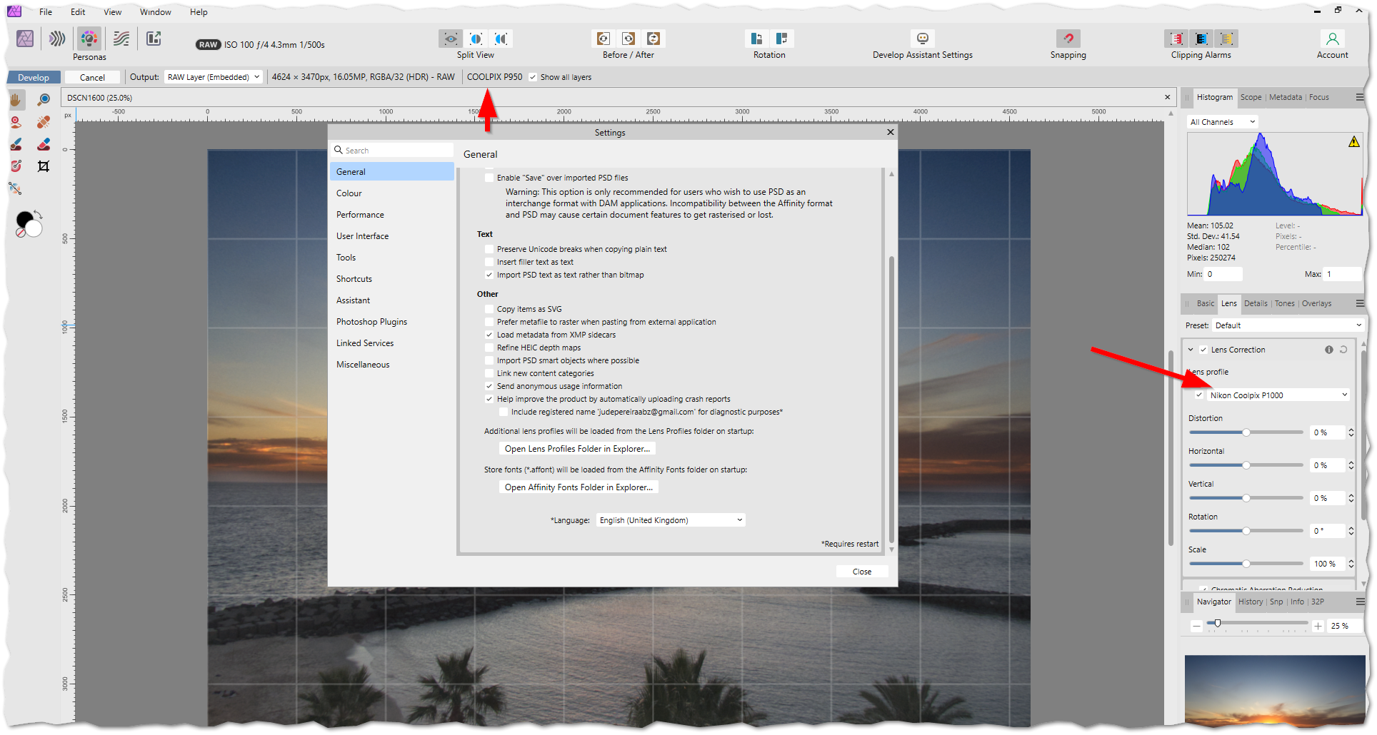
Task: Enable the Split View icon
Action: pyautogui.click(x=476, y=39)
